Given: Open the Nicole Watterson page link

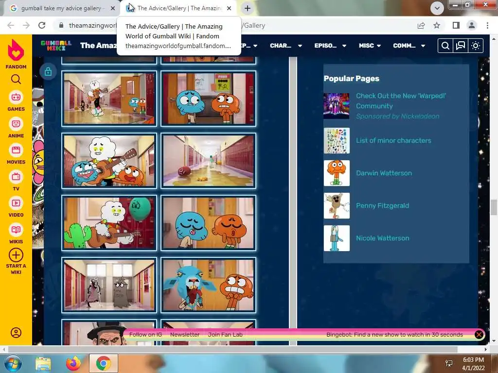Looking at the screenshot, I should tap(382, 238).
